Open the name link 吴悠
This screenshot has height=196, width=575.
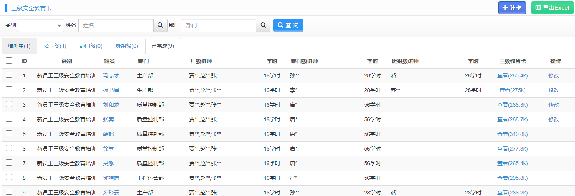[x=108, y=163]
